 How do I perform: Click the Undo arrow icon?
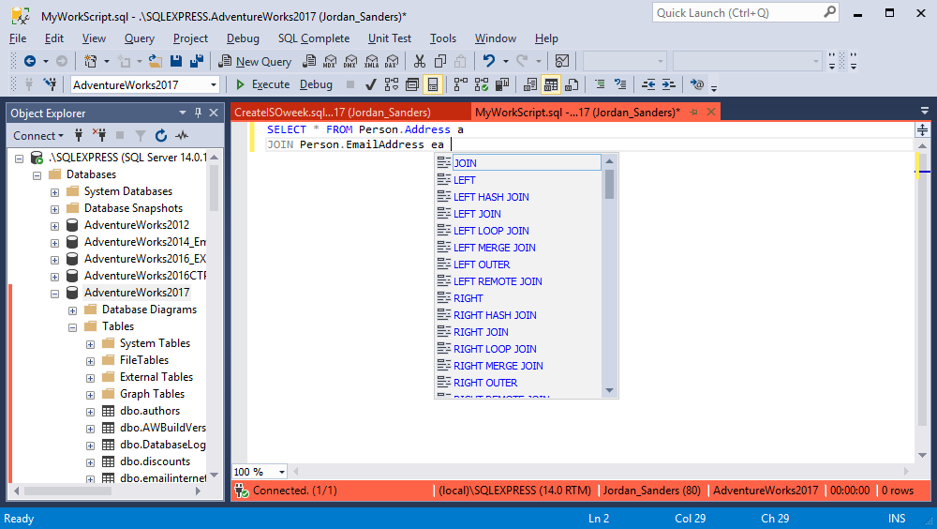pyautogui.click(x=489, y=61)
